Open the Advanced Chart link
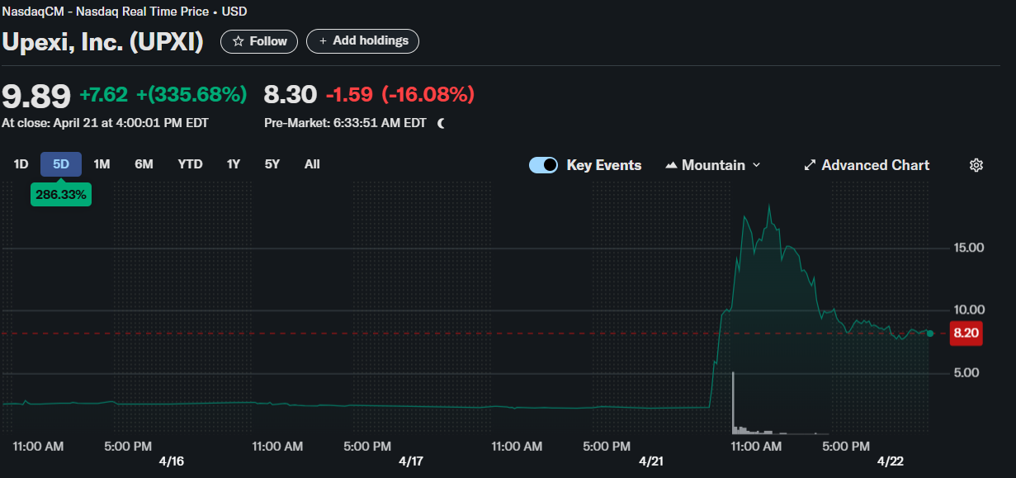 click(x=867, y=165)
